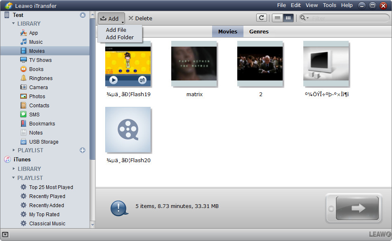Open the Tools menu

(x=329, y=5)
